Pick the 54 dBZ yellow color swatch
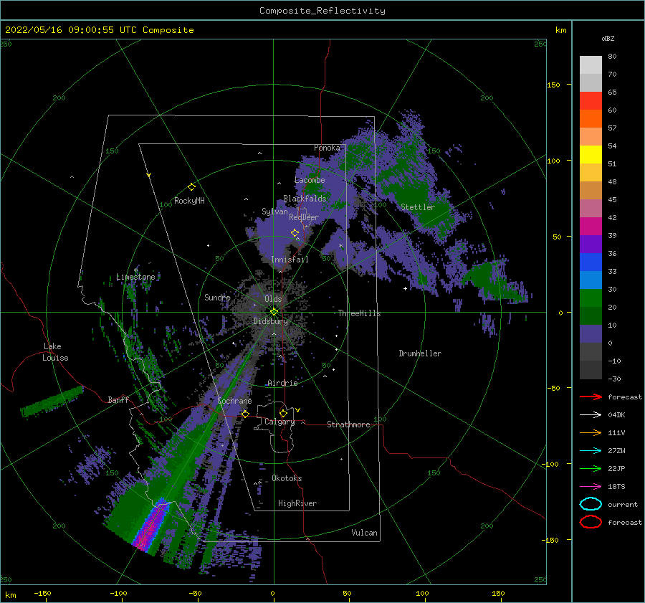This screenshot has height=603, width=645. click(591, 155)
